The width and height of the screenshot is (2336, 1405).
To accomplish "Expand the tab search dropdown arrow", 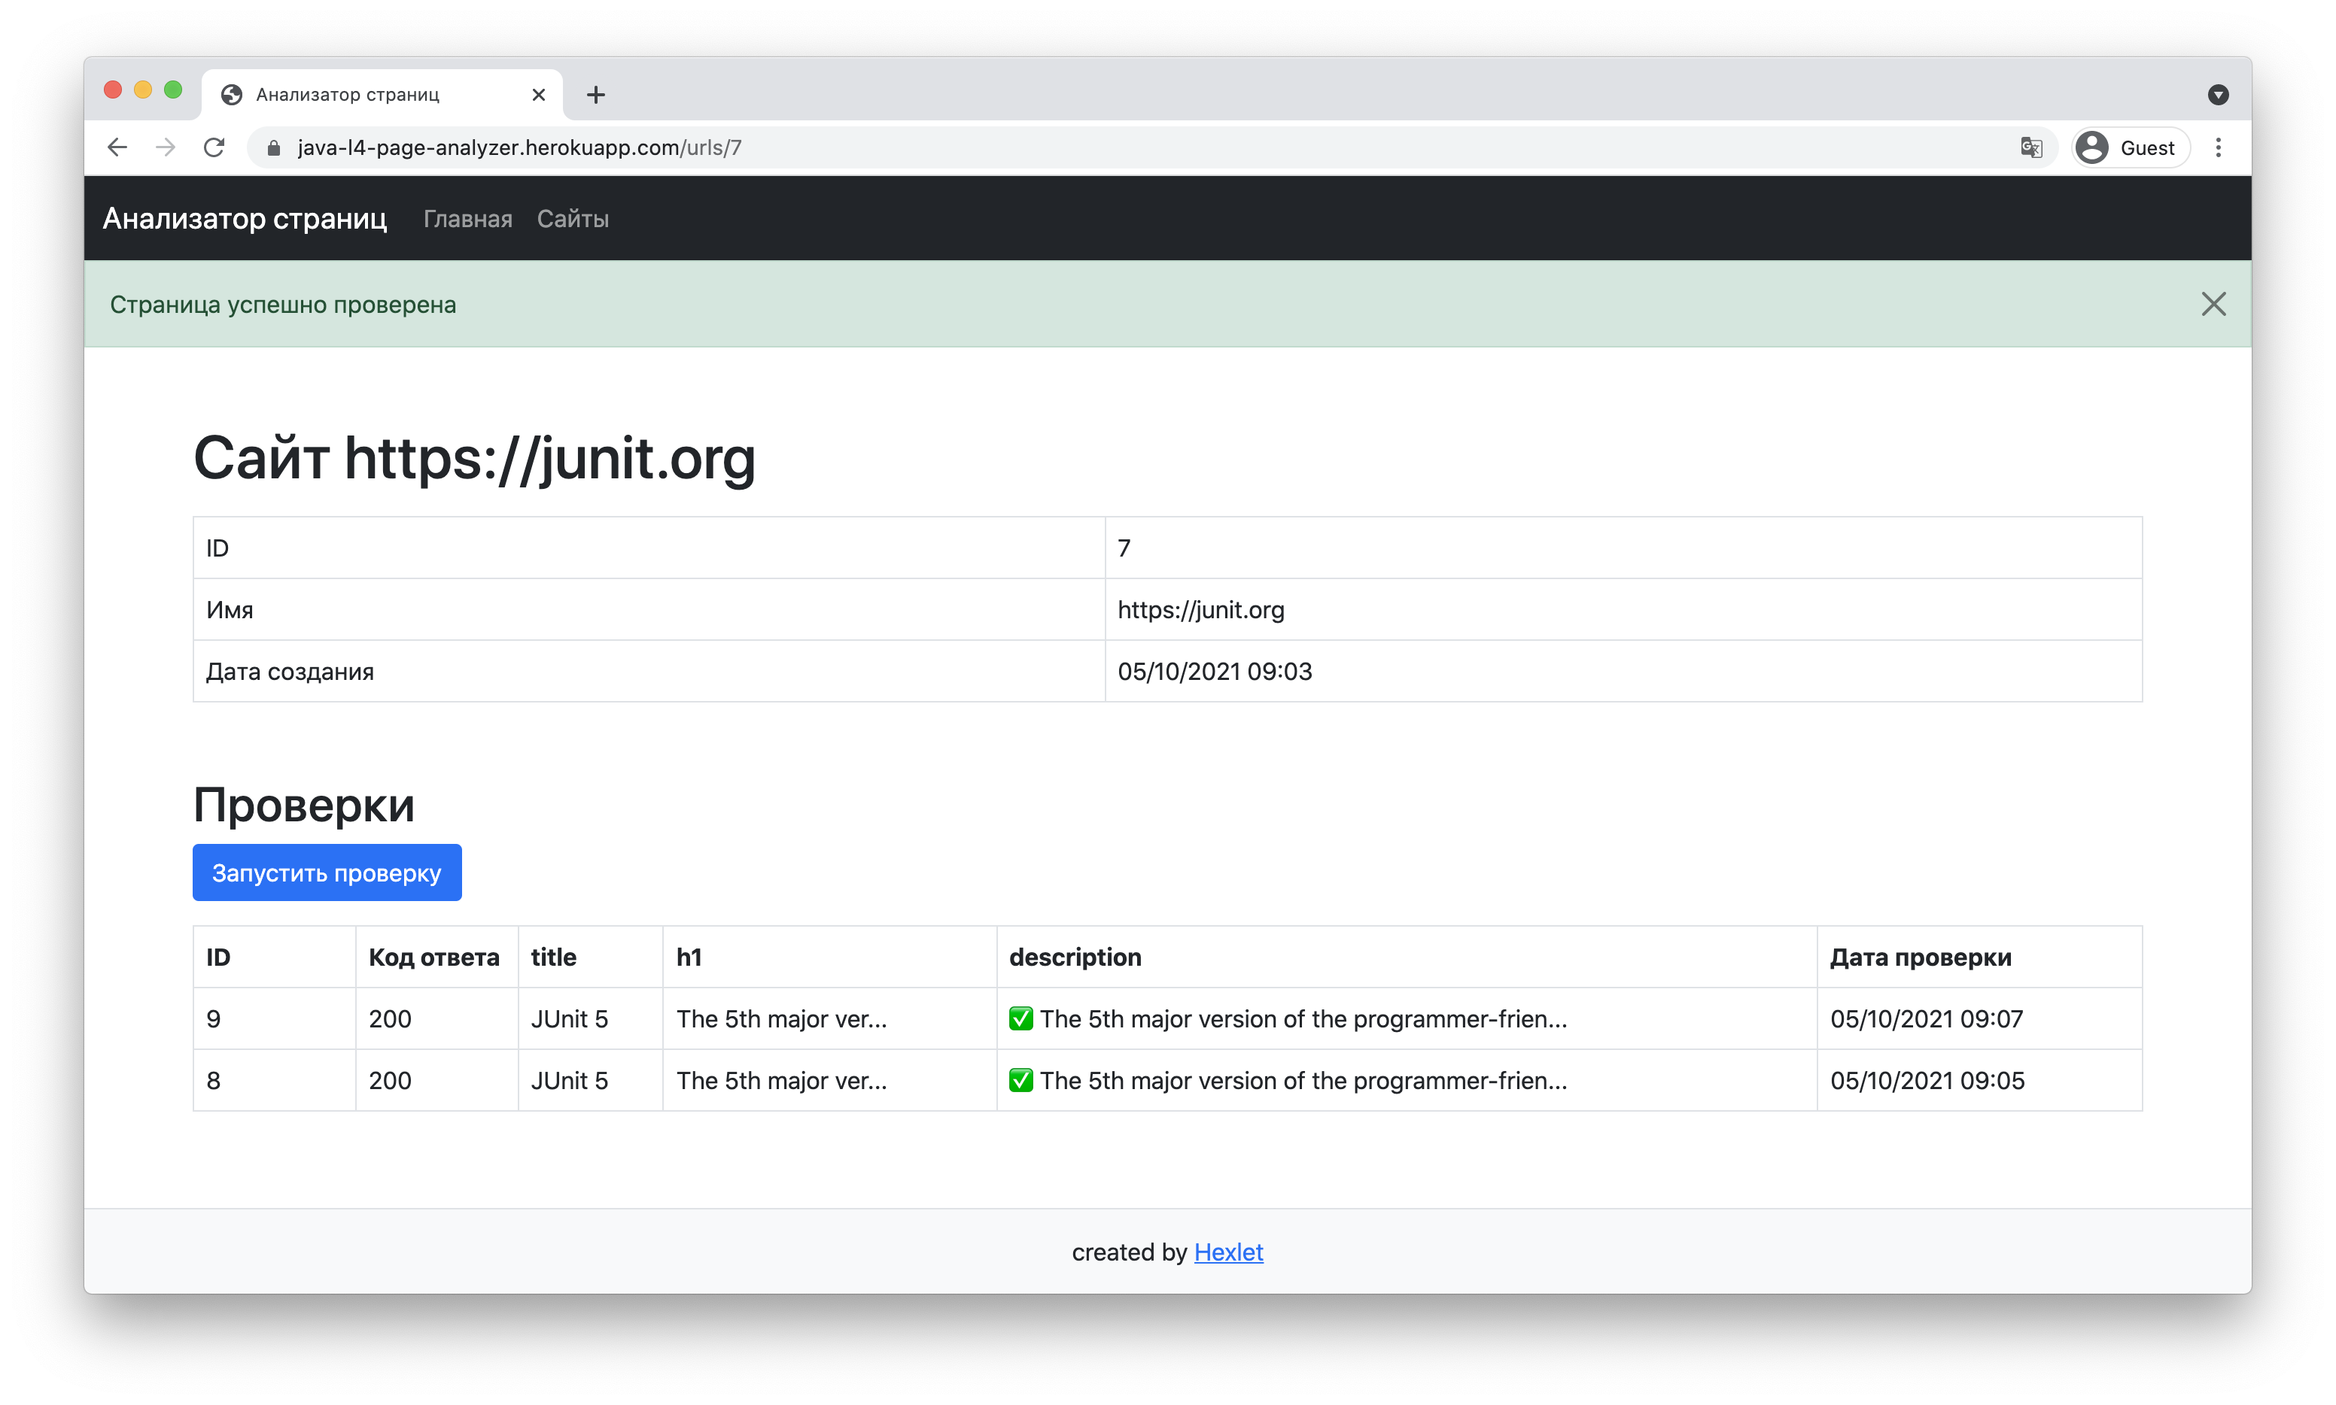I will pyautogui.click(x=2218, y=95).
